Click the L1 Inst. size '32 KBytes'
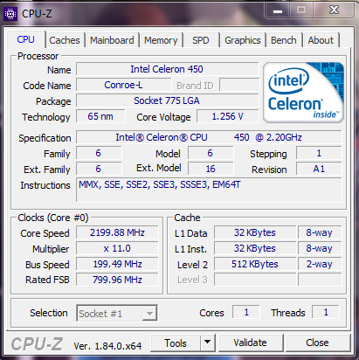The image size is (359, 360). point(255,248)
